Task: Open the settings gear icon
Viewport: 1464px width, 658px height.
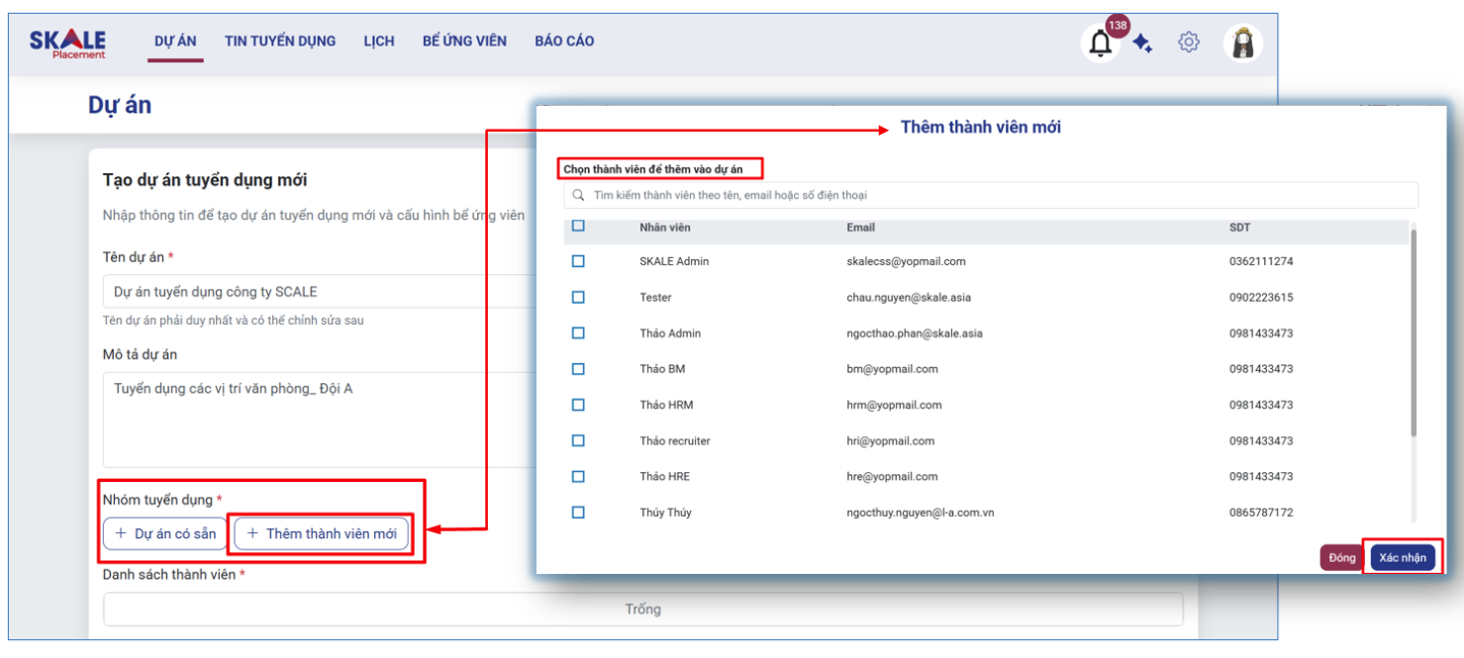Action: click(1188, 43)
